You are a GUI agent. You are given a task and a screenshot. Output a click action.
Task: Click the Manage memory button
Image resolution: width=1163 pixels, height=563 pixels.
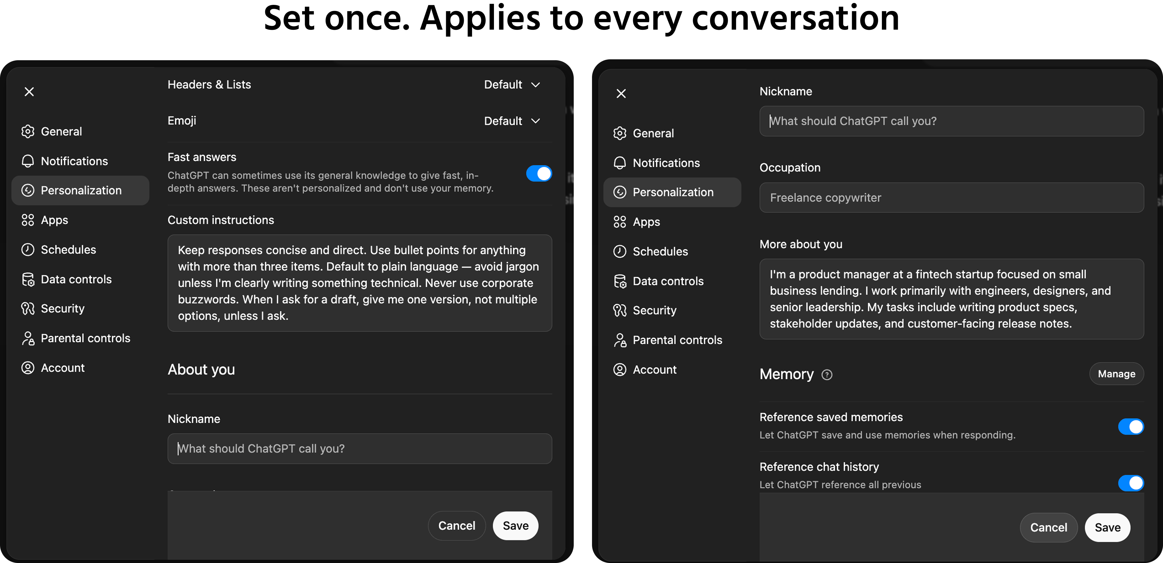click(1116, 374)
